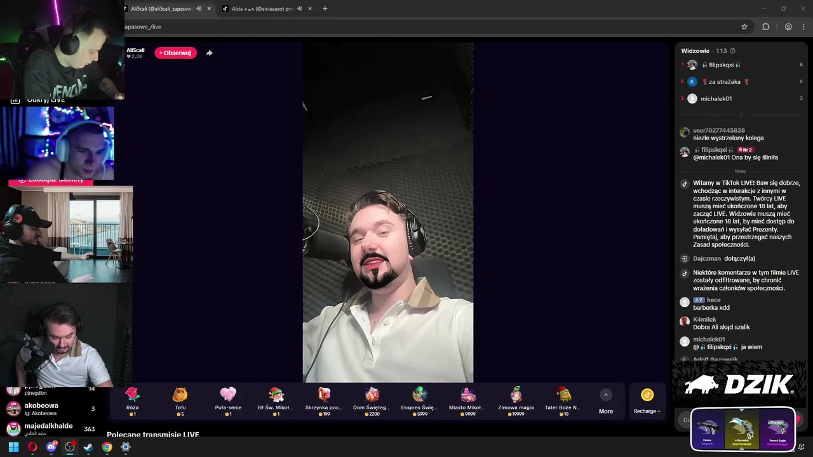
Task: Open Discord from the taskbar
Action: coord(51,447)
